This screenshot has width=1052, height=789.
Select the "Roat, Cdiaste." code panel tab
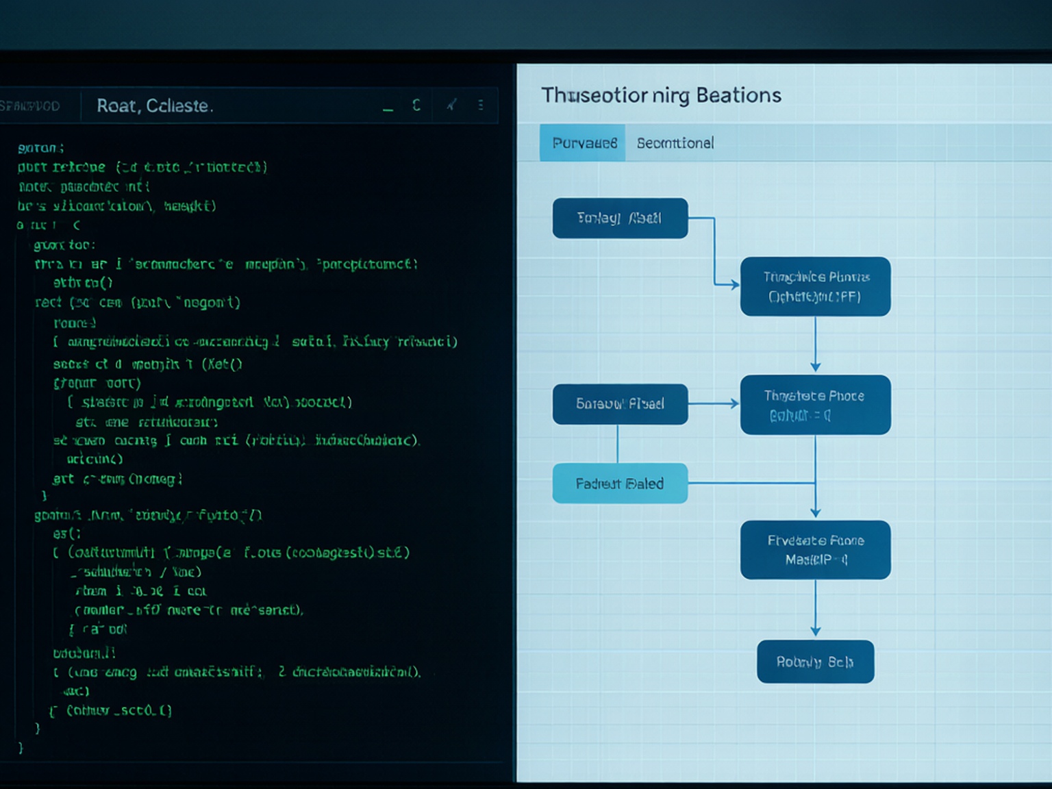pos(155,105)
